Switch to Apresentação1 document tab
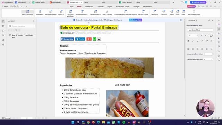 pos(57,2)
